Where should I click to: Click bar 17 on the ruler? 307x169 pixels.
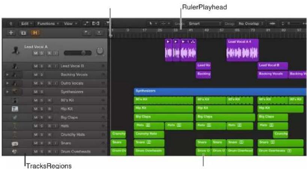tap(144, 30)
